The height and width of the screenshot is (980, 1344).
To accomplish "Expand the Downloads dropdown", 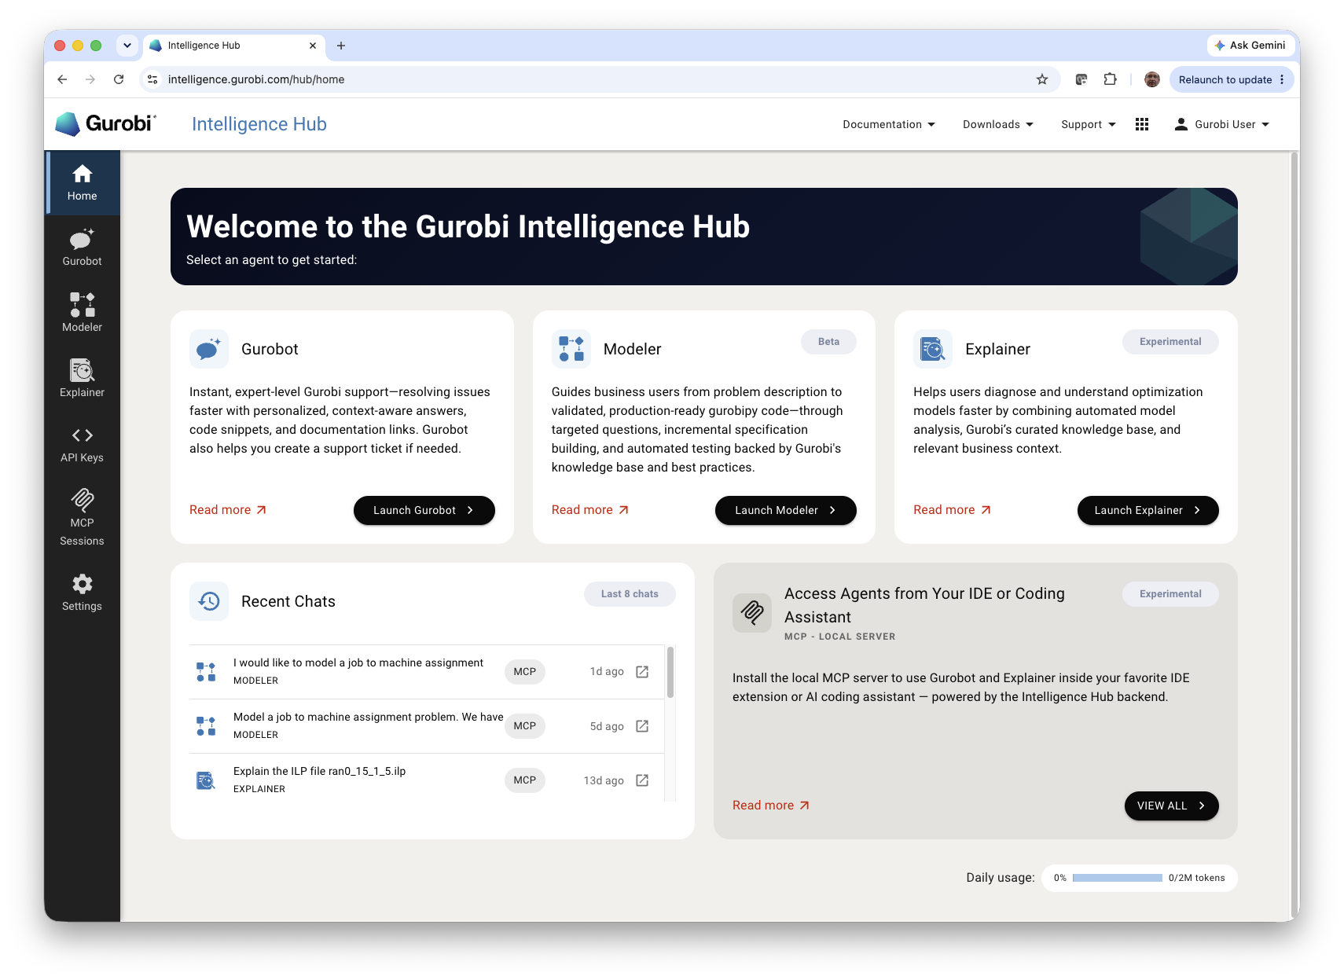I will 997,124.
